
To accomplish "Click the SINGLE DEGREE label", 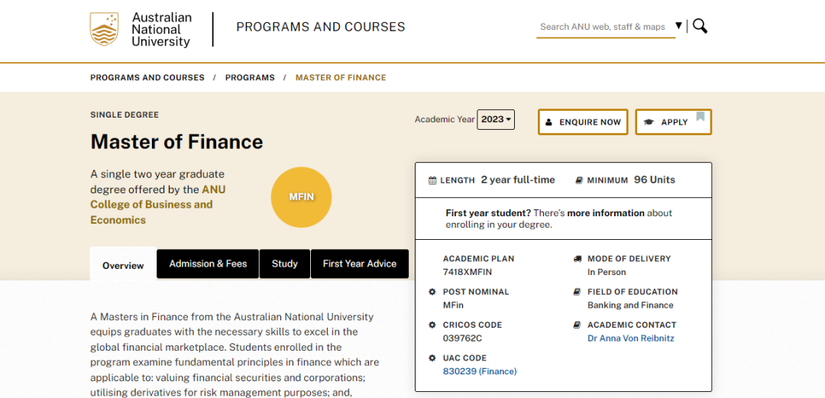I will pyautogui.click(x=125, y=115).
